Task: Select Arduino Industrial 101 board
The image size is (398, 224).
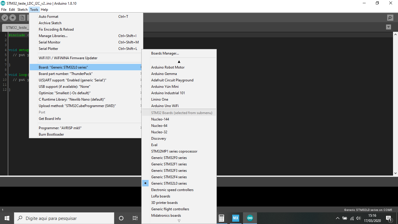Action: (179, 93)
